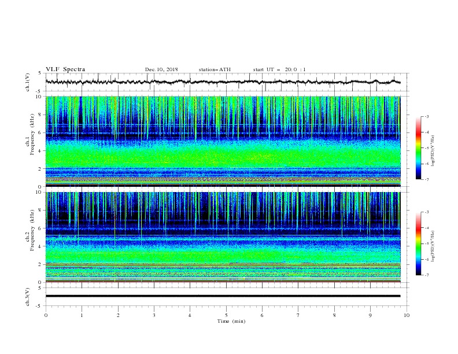Select the ch.1 "Frequency (kHz)" axis label
The height and width of the screenshot is (354, 458).
(x=32, y=135)
